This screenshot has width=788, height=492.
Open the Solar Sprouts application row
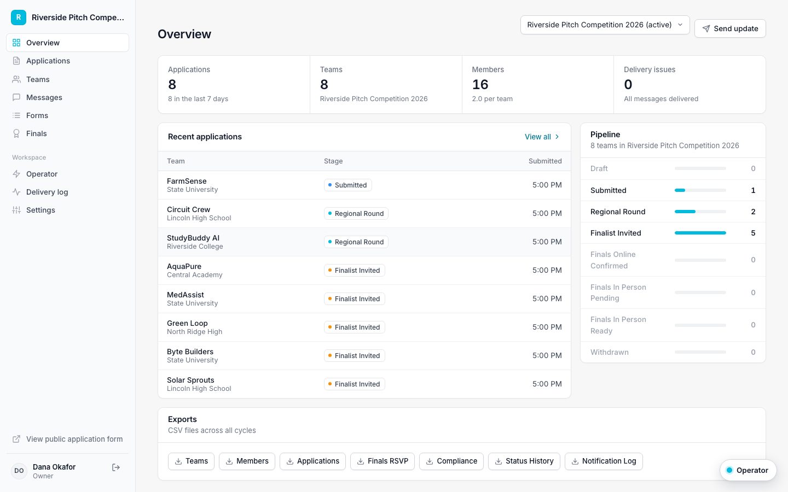coord(364,384)
